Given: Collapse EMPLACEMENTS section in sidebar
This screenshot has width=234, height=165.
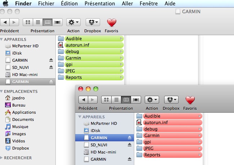Looking at the screenshot, I should tap(1, 91).
